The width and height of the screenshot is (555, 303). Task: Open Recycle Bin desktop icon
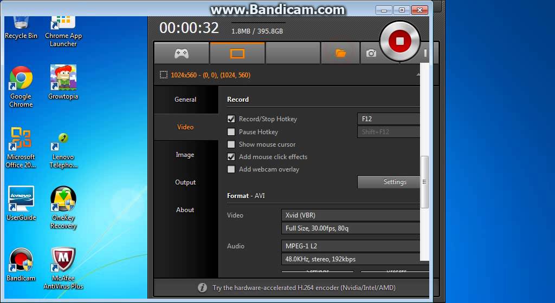tap(21, 28)
